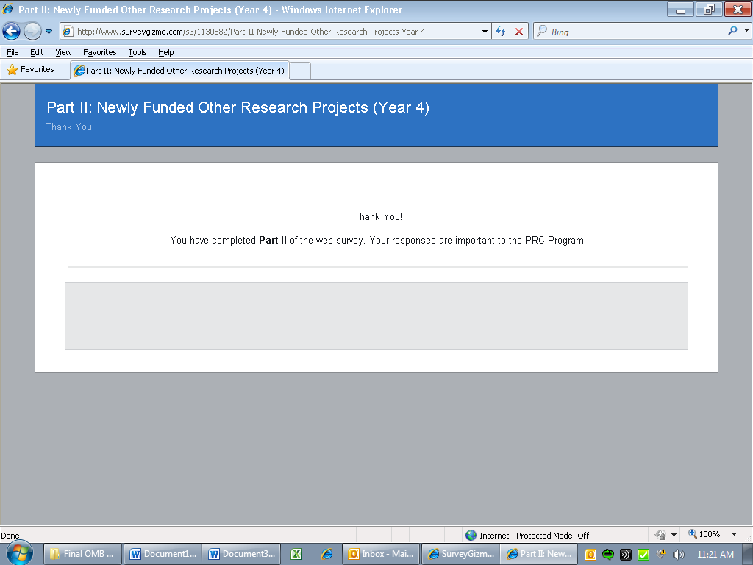Click the surveygizmo URL address field
Screen dimensions: 753x565
coord(274,32)
